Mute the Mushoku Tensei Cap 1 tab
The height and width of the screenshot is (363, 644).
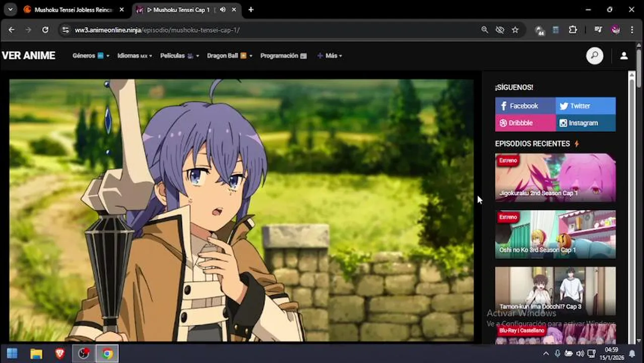(223, 10)
